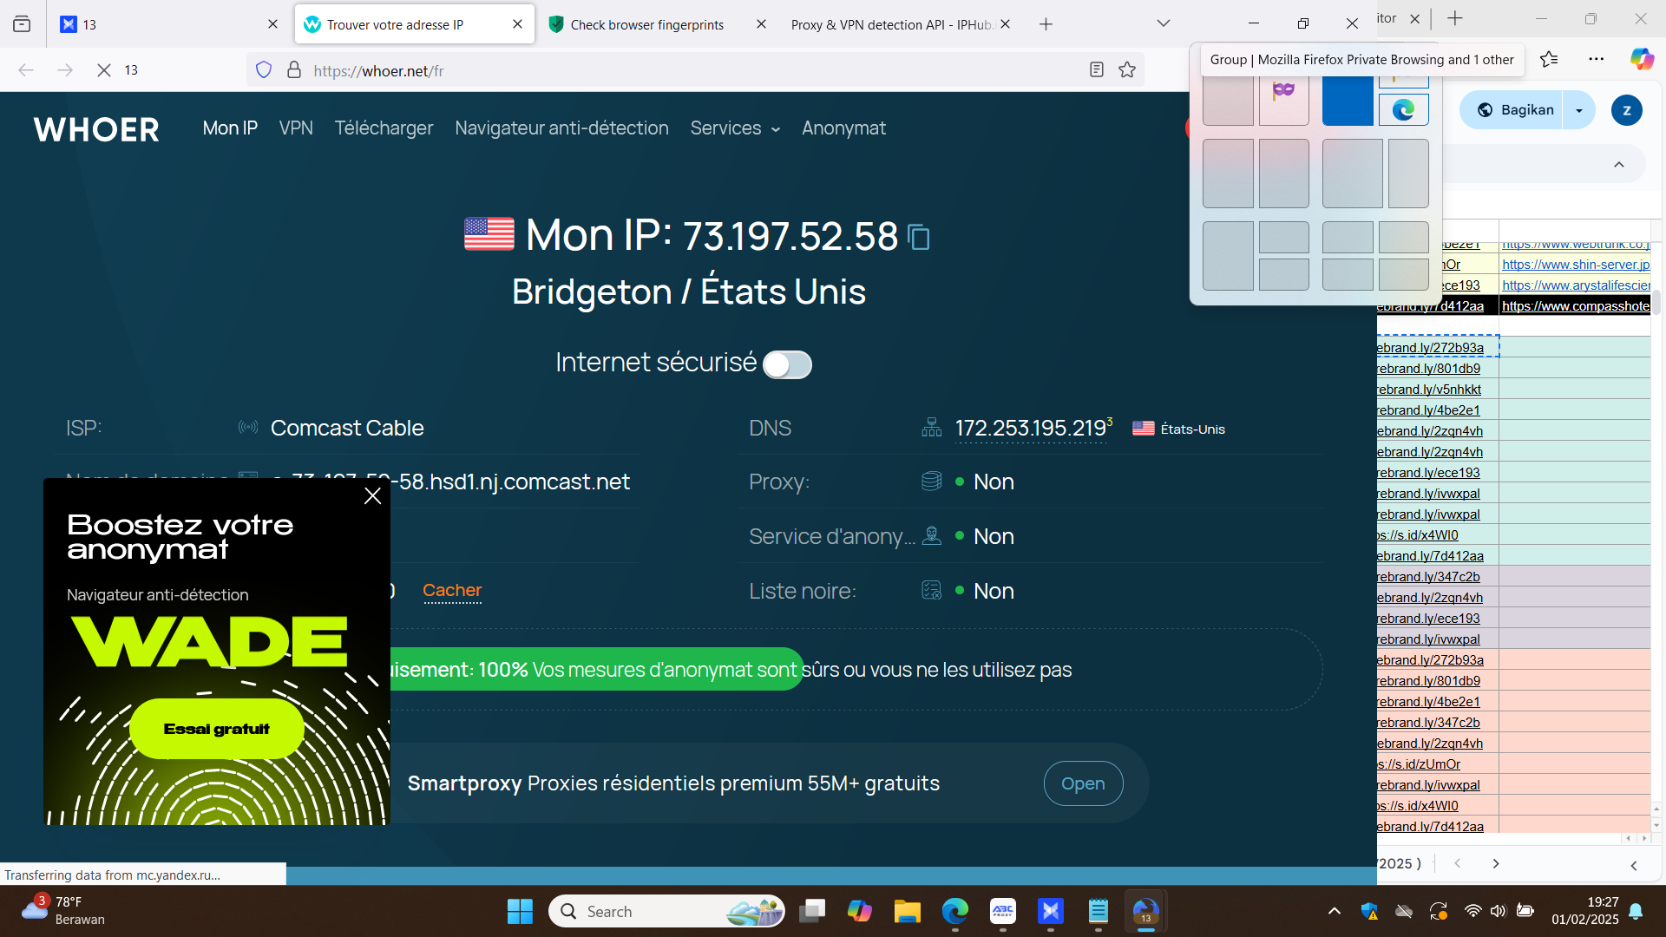The height and width of the screenshot is (937, 1666).
Task: Stop page loading with X button
Action: click(x=103, y=70)
